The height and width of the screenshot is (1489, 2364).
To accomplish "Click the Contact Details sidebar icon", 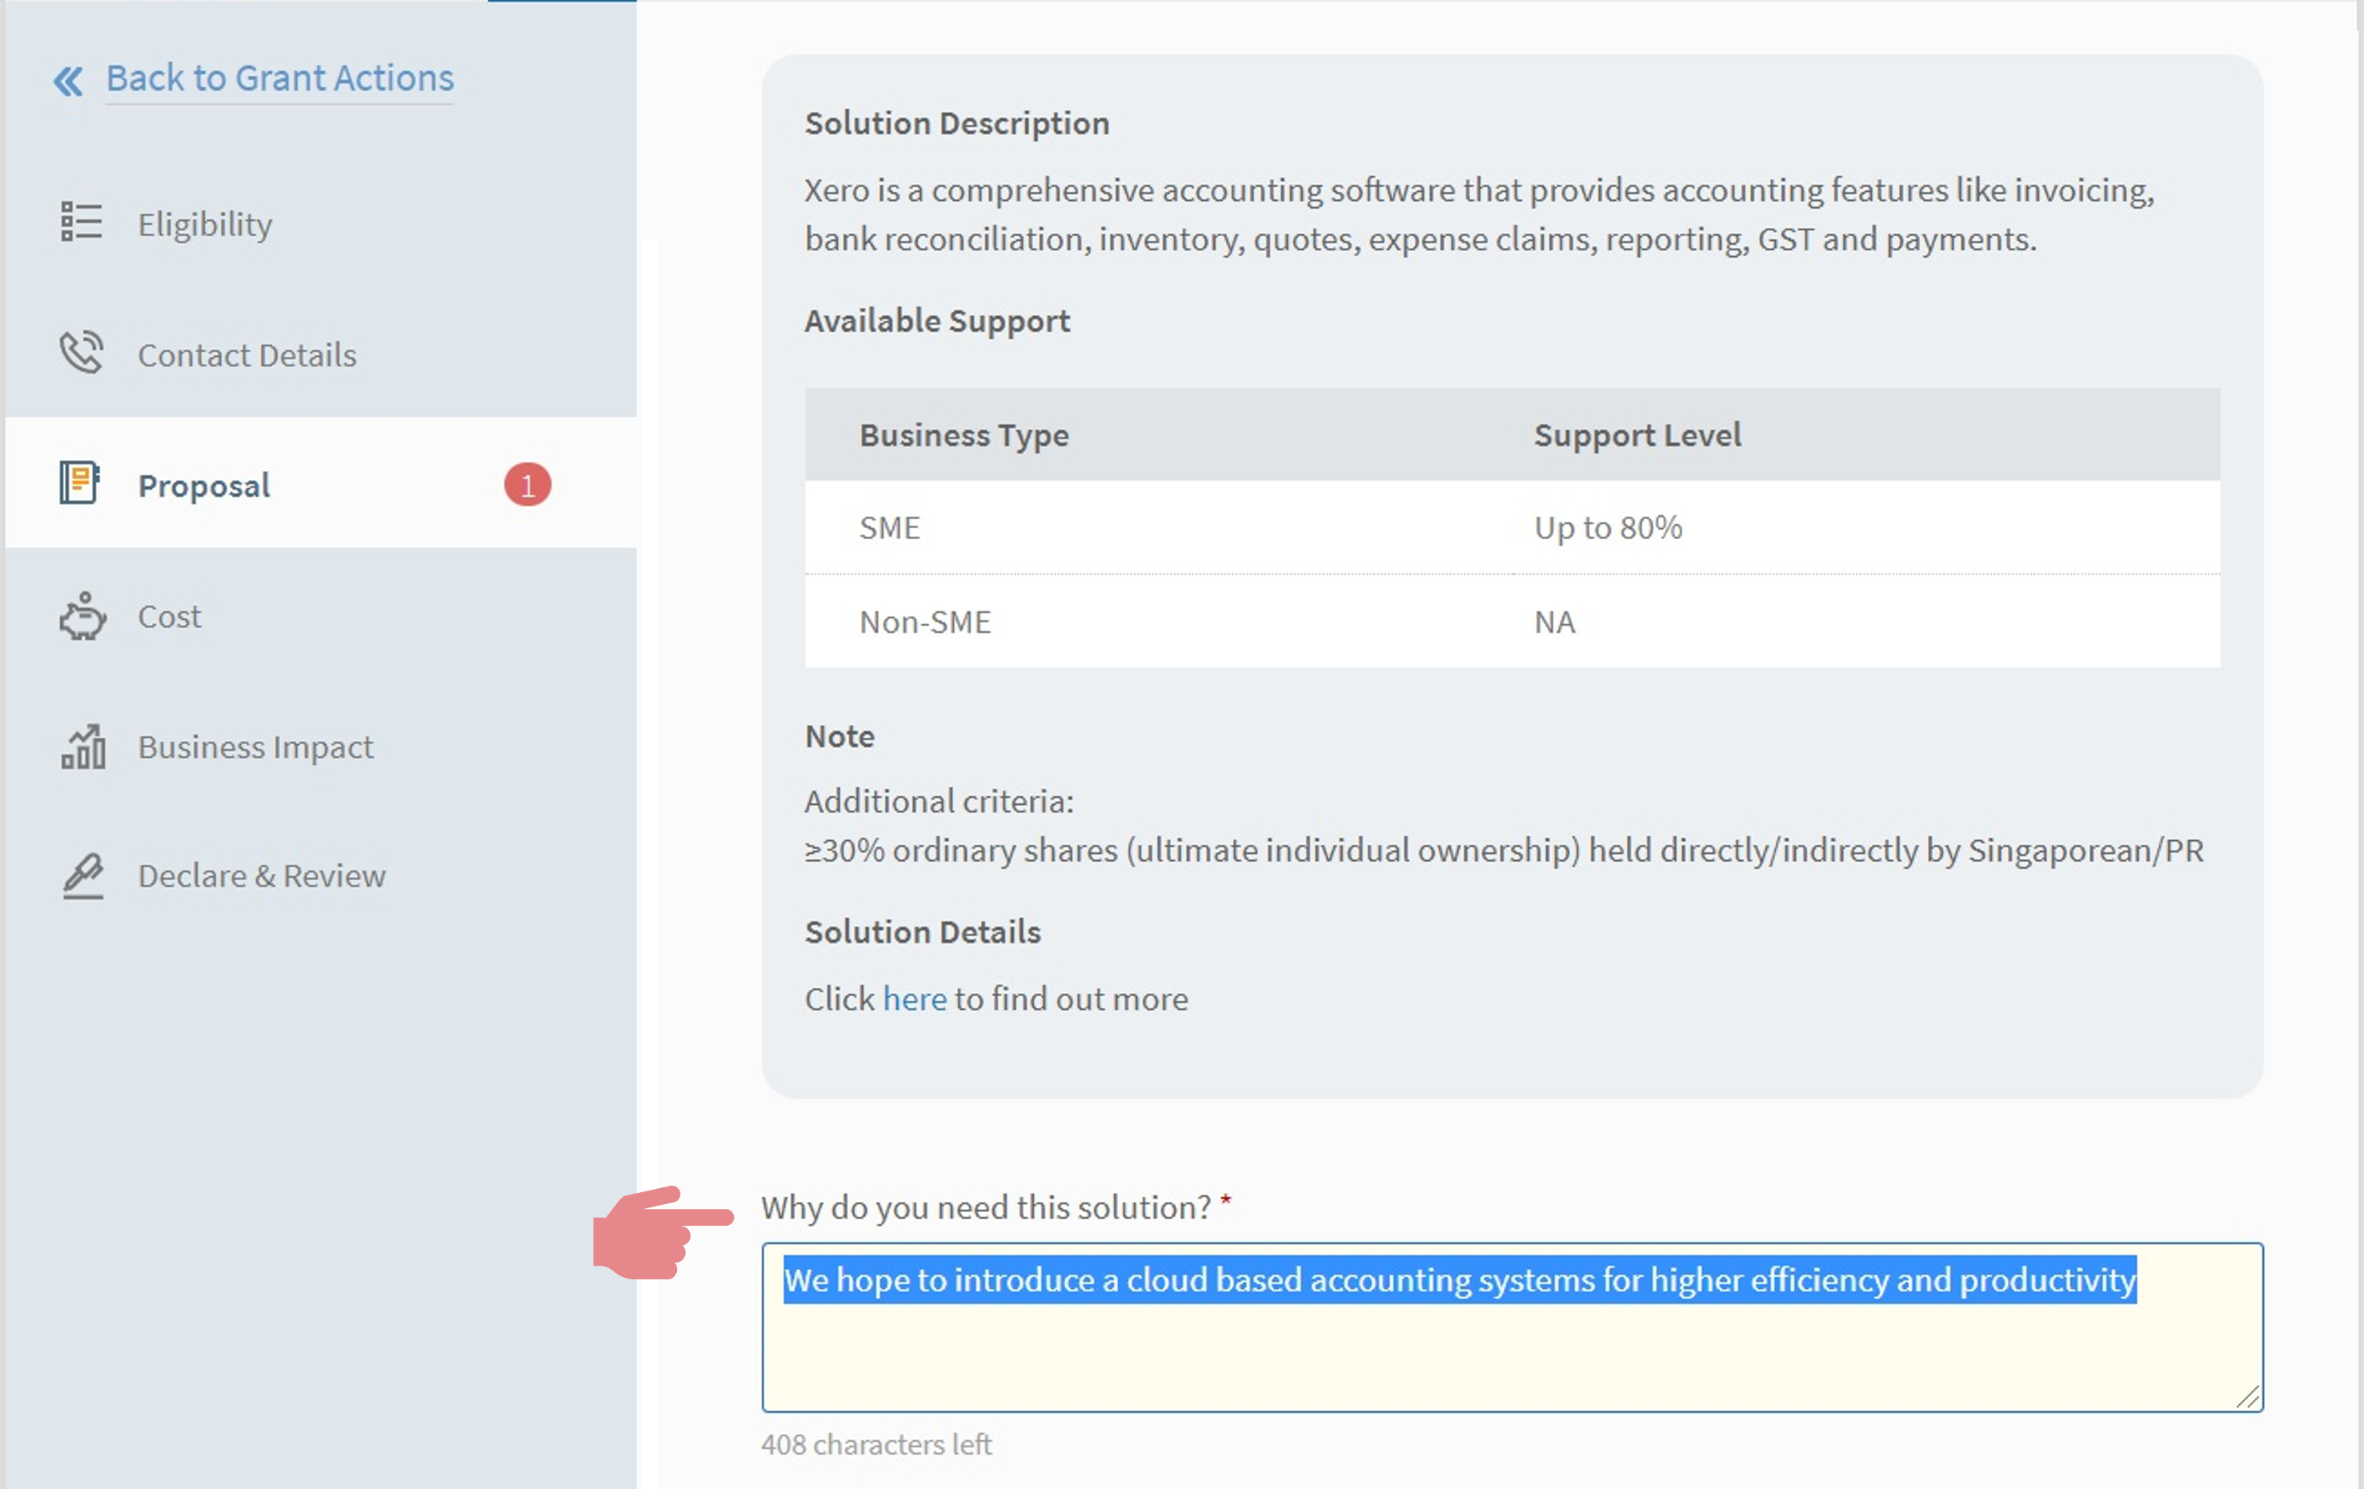I will 79,354.
